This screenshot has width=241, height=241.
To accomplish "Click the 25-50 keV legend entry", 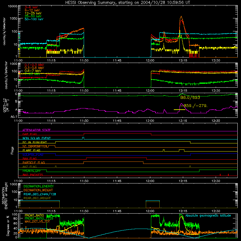I will coord(33,16).
